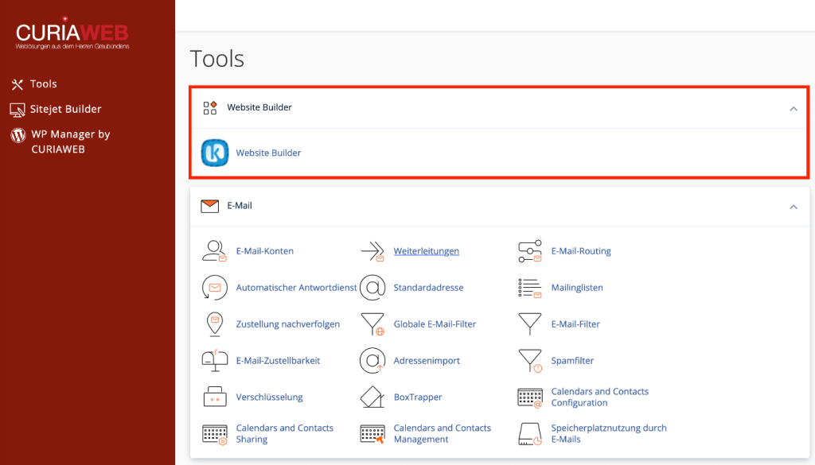Click the E-Mail-Zustellbarkeit mailbox icon
Screen dimensions: 815x465
(x=215, y=361)
